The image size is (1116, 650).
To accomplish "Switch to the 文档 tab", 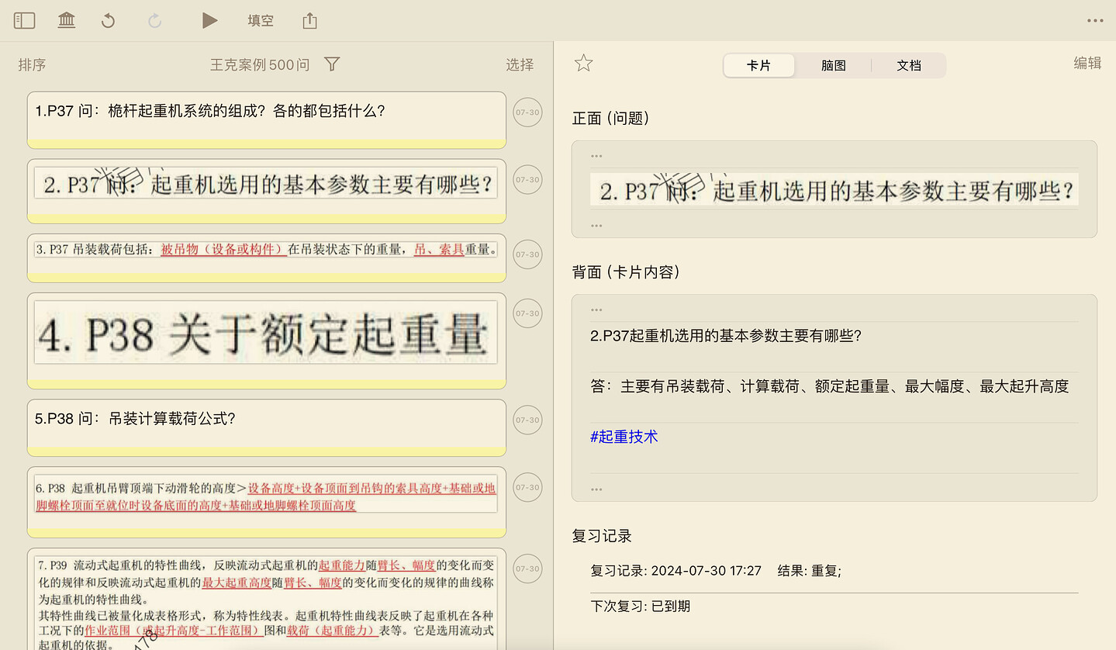I will 909,66.
